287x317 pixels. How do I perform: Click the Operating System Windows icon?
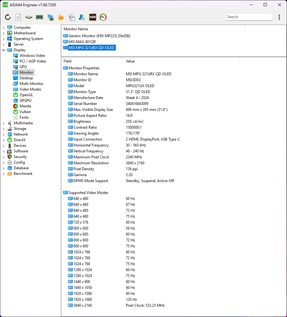coord(10,39)
